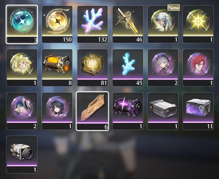Click the New badge on the character item
This screenshot has width=219, height=179.
click(174, 8)
